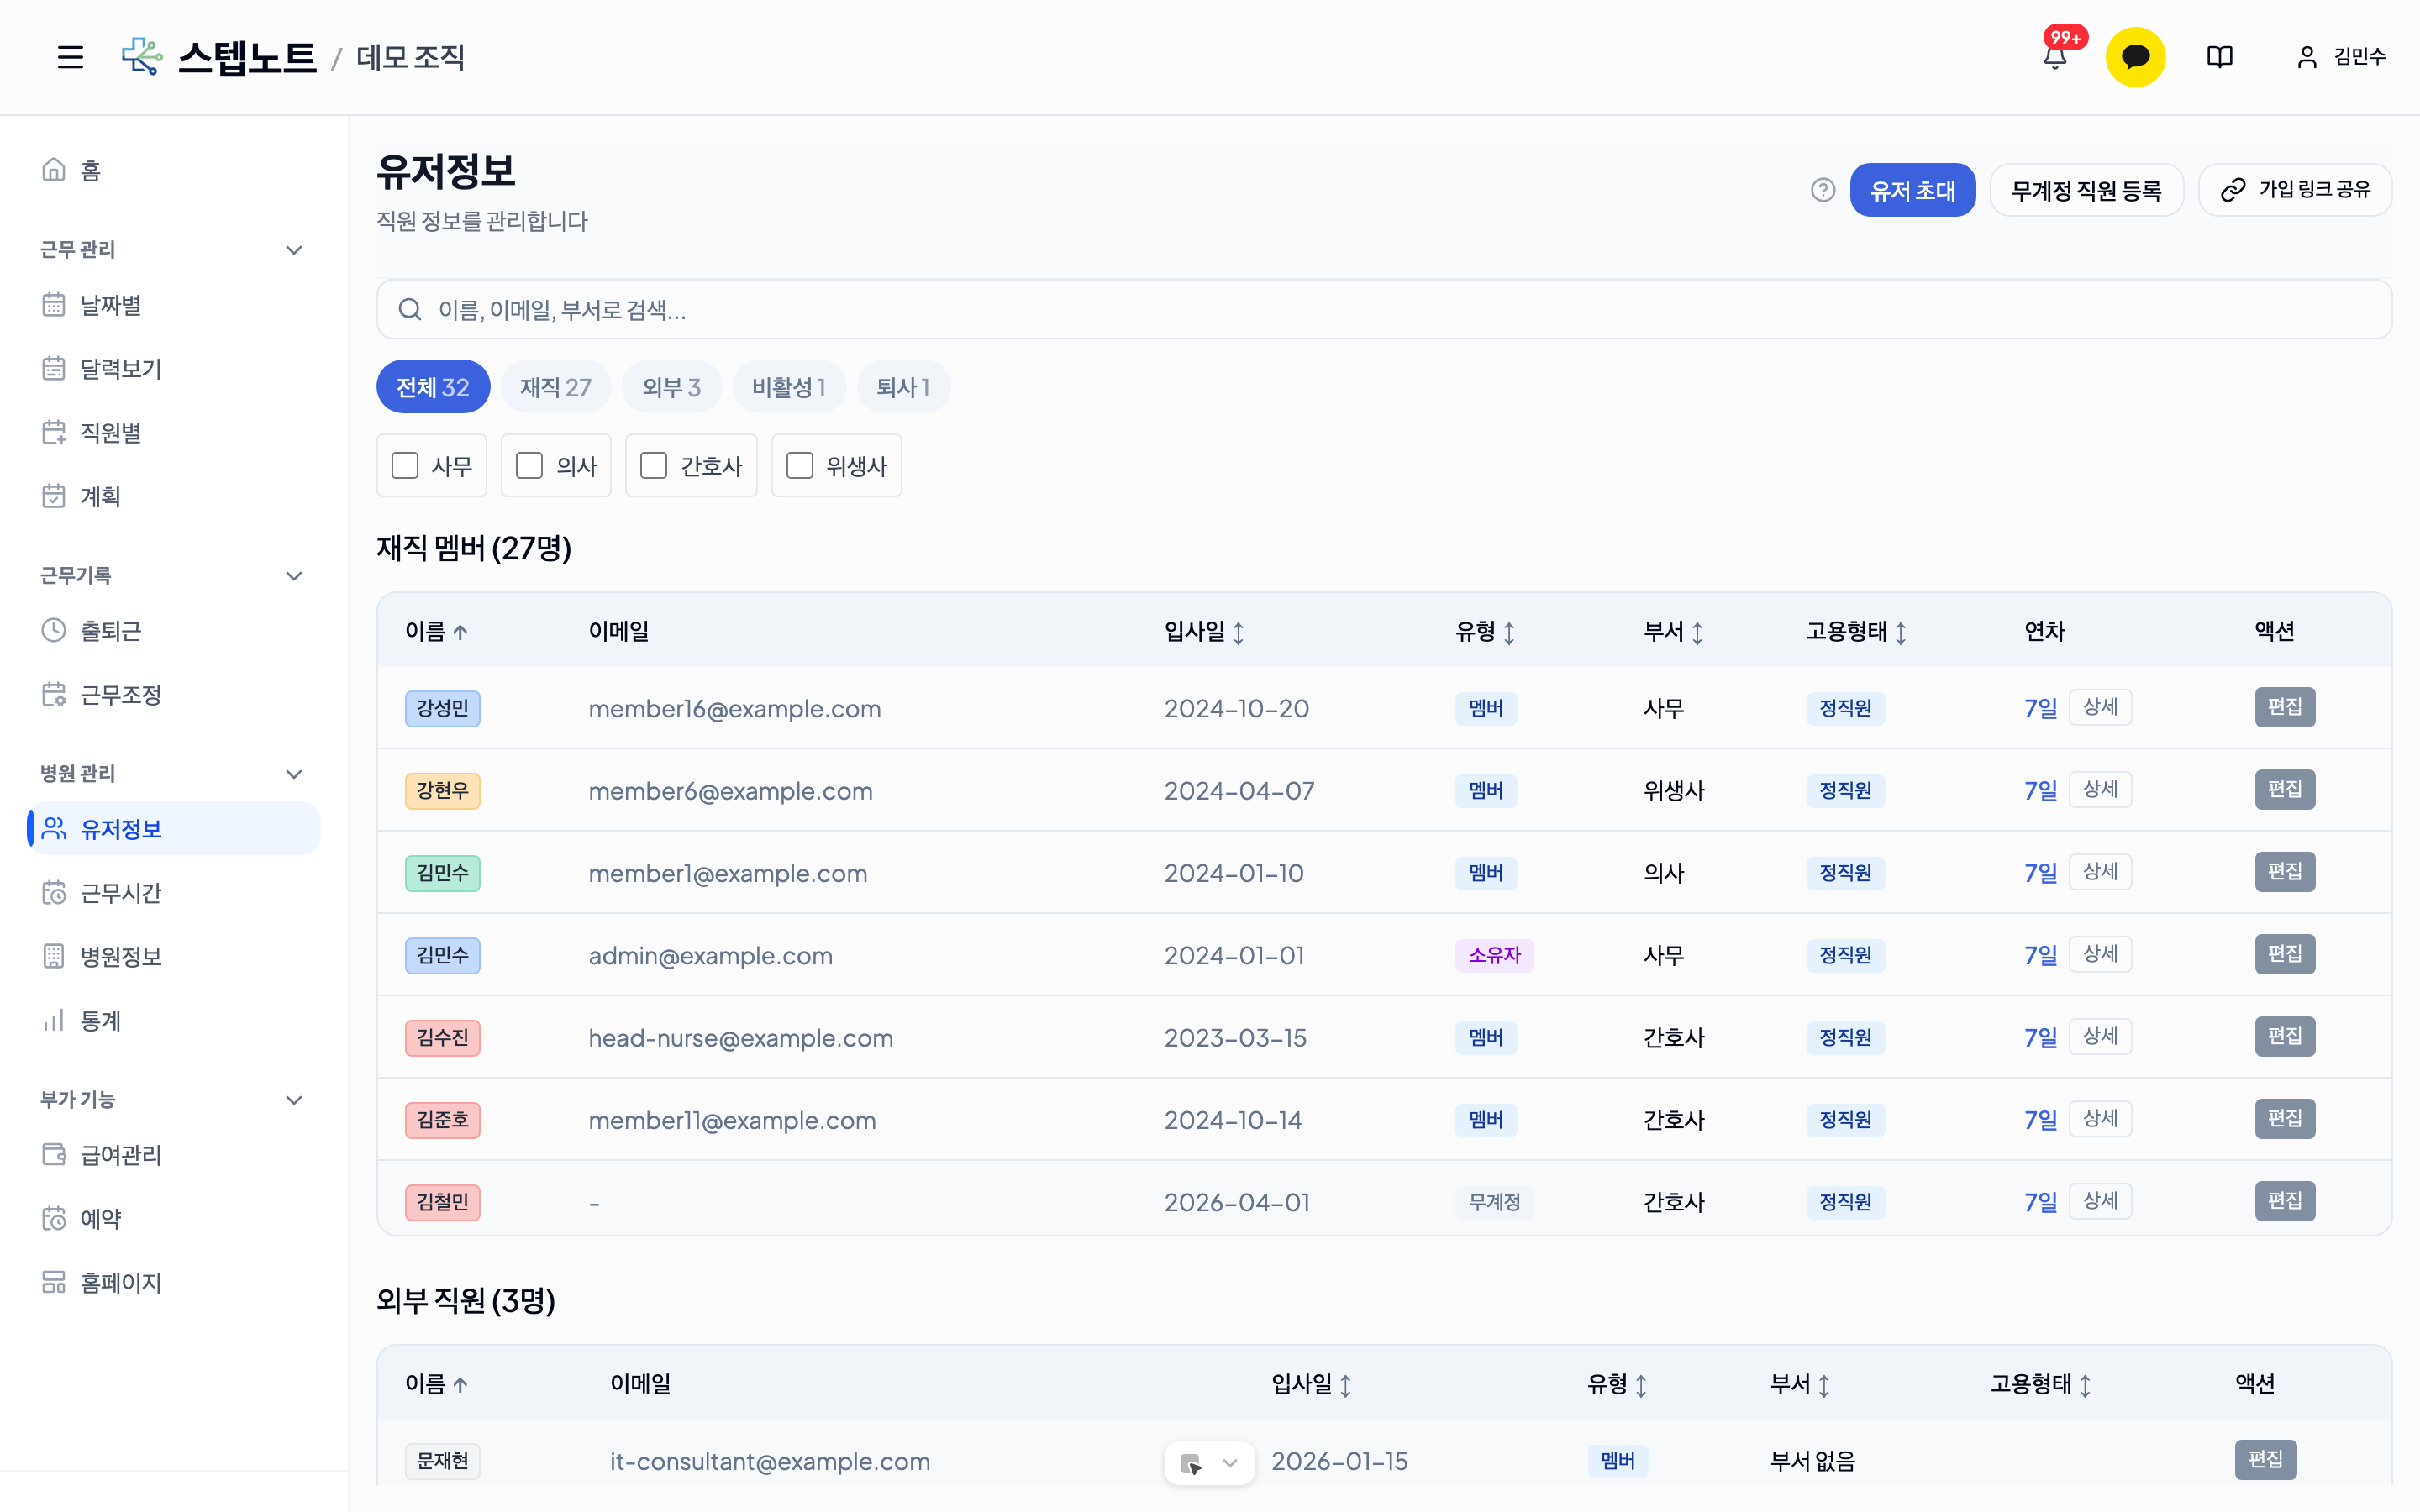Open the book guide icon
This screenshot has height=1512, width=2420.
tap(2219, 57)
